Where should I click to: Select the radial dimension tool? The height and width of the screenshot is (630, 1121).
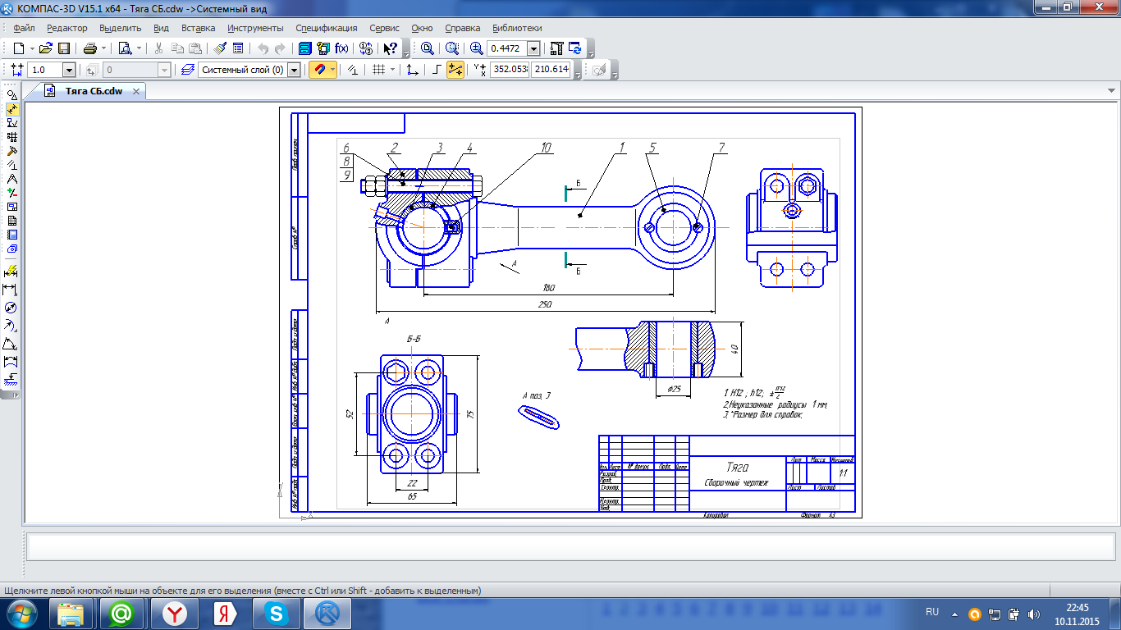[11, 326]
